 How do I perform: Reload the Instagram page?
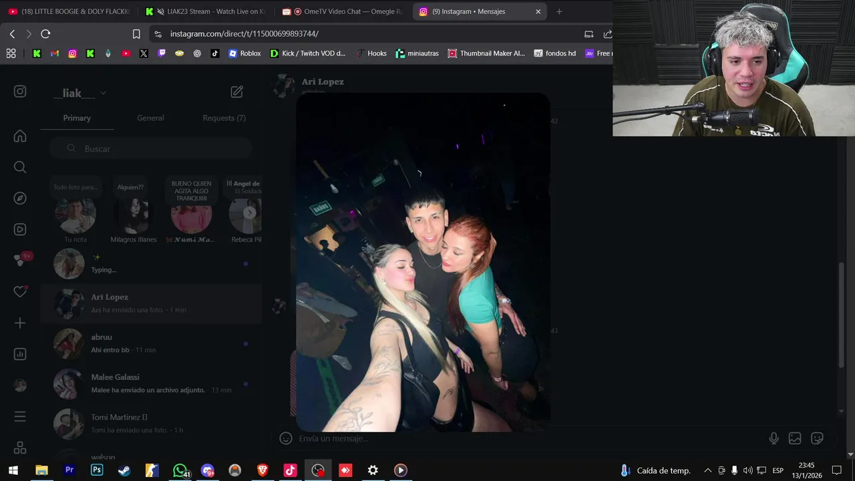point(45,33)
